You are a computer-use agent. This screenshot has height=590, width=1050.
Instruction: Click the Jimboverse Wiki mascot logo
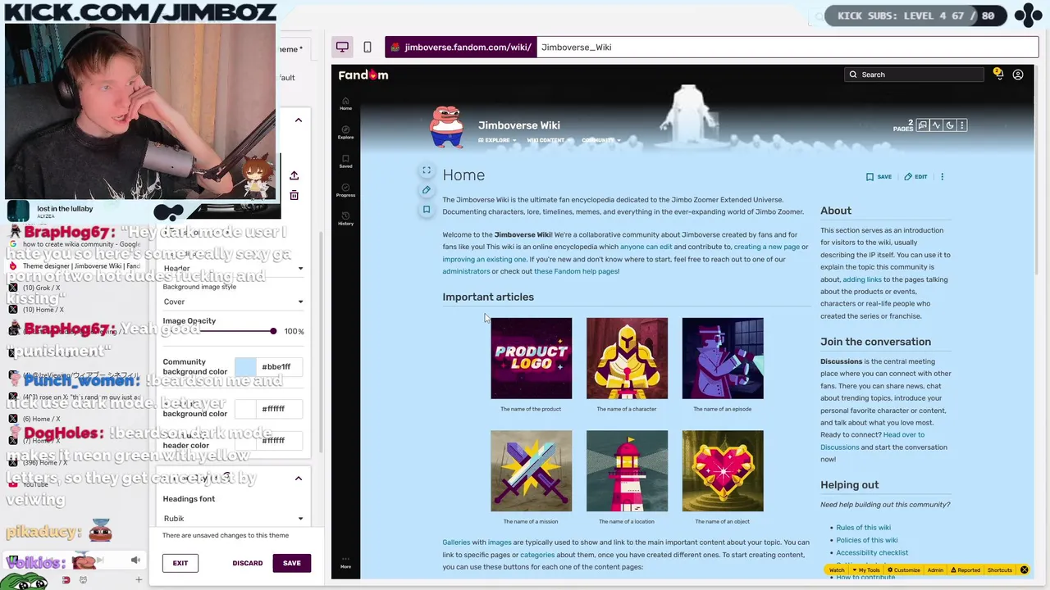(x=447, y=127)
